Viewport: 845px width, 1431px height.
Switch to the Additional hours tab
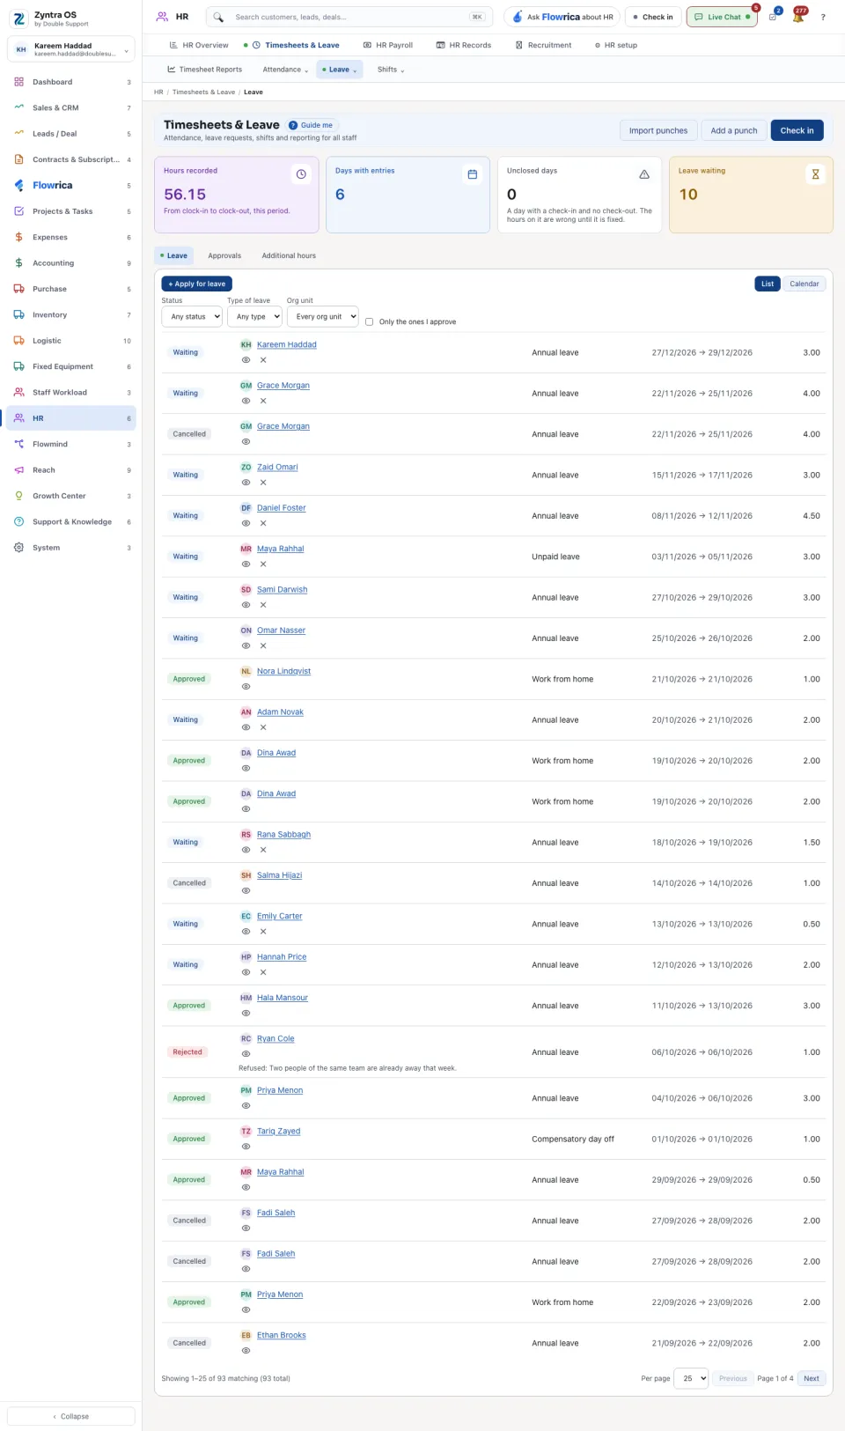(289, 255)
